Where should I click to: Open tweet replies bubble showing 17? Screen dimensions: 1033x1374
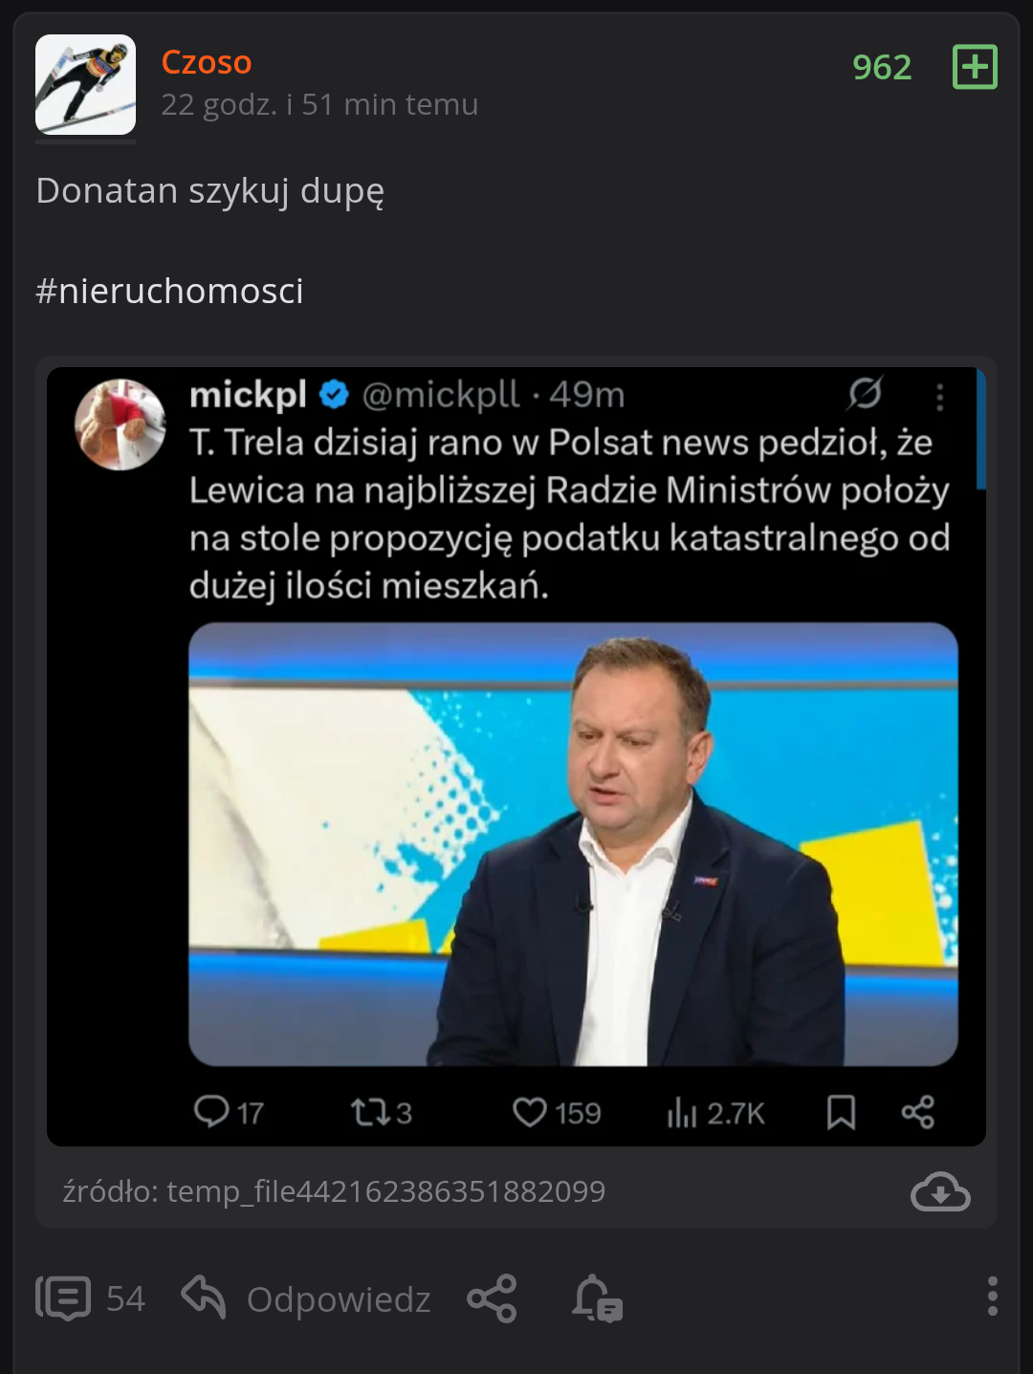tap(211, 1111)
